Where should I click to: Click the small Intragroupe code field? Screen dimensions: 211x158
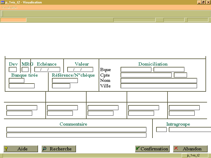(x=161, y=130)
